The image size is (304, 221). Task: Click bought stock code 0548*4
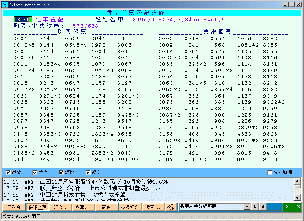coord(76,45)
